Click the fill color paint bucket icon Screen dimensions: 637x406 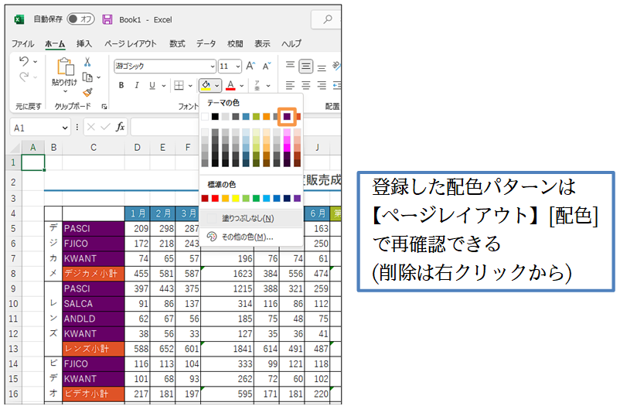coord(205,85)
